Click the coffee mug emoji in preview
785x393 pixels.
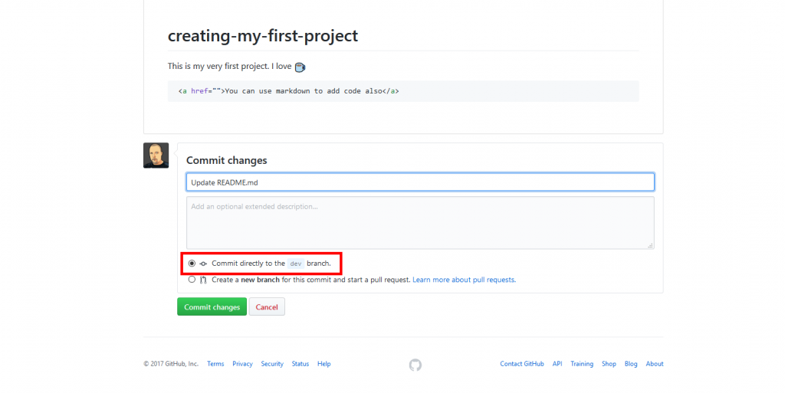300,67
